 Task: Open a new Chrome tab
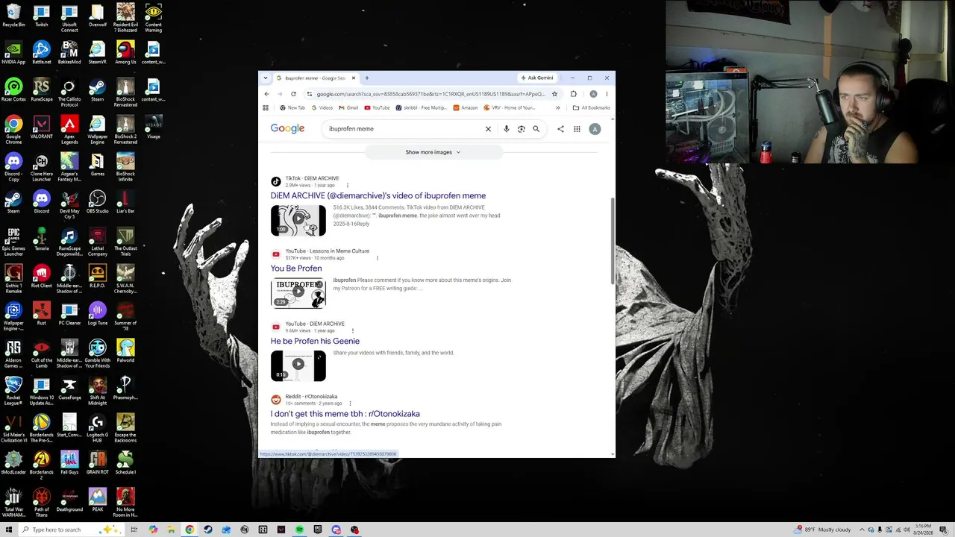(366, 78)
